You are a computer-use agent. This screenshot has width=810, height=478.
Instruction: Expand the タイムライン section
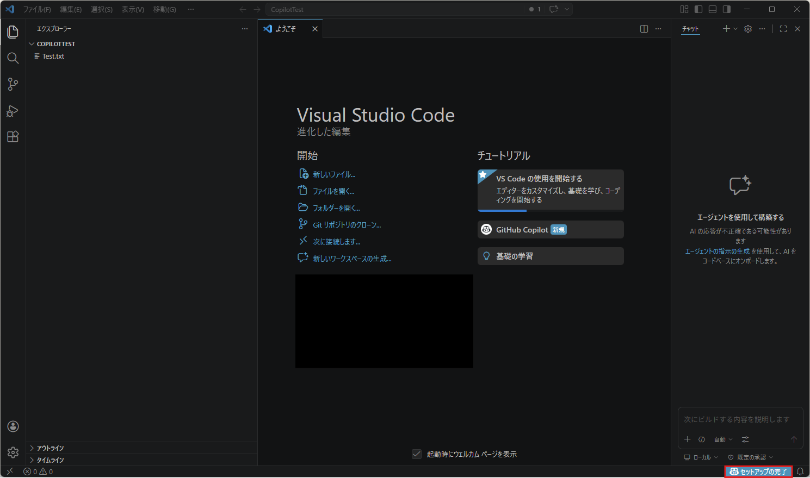click(50, 460)
